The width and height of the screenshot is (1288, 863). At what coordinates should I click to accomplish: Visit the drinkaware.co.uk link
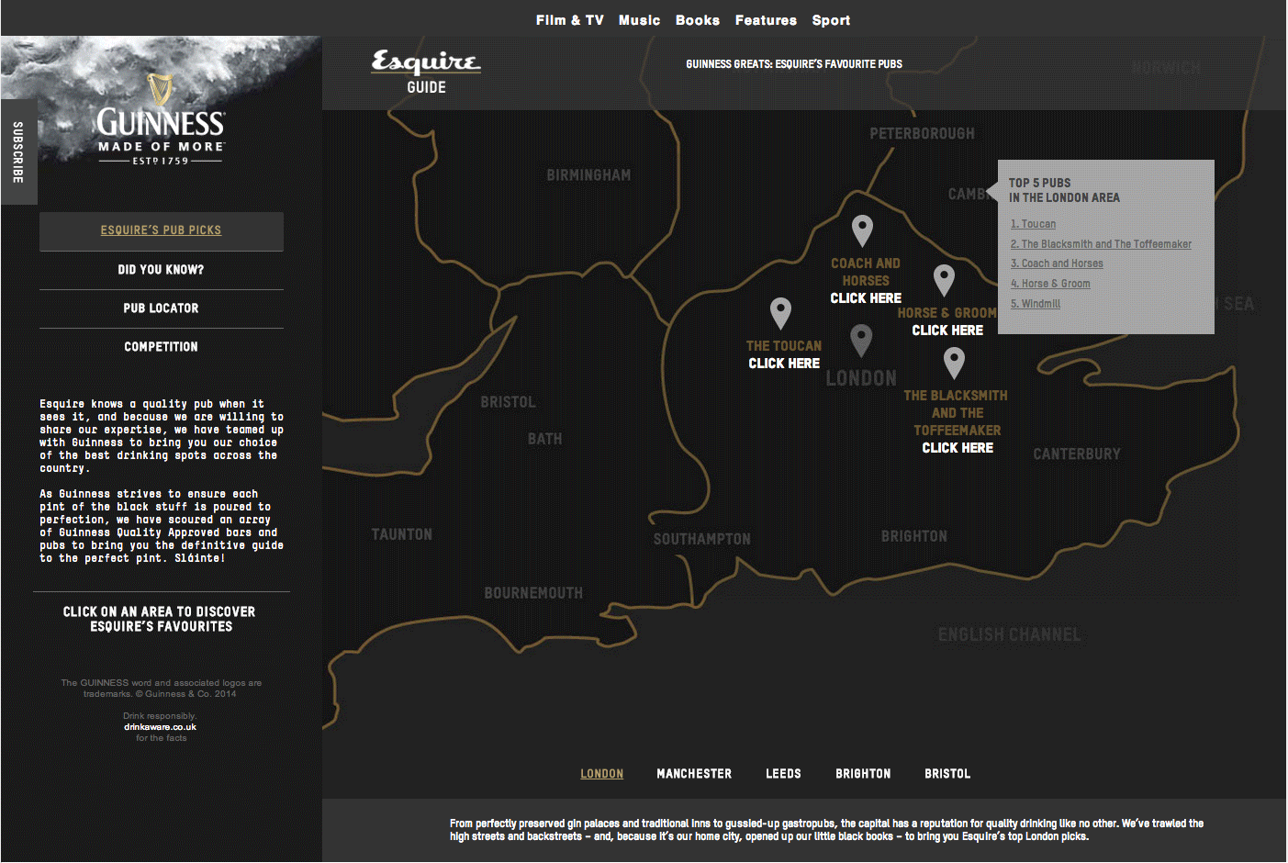point(161,727)
